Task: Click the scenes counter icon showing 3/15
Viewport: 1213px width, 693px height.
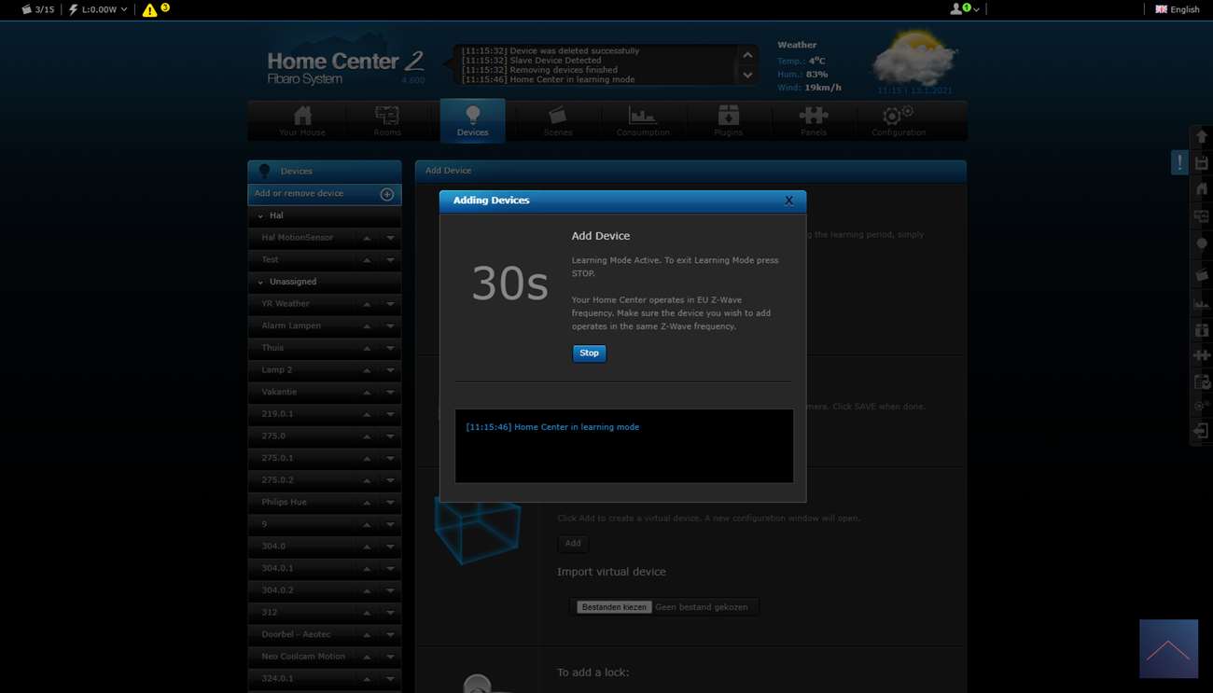Action: tap(37, 9)
